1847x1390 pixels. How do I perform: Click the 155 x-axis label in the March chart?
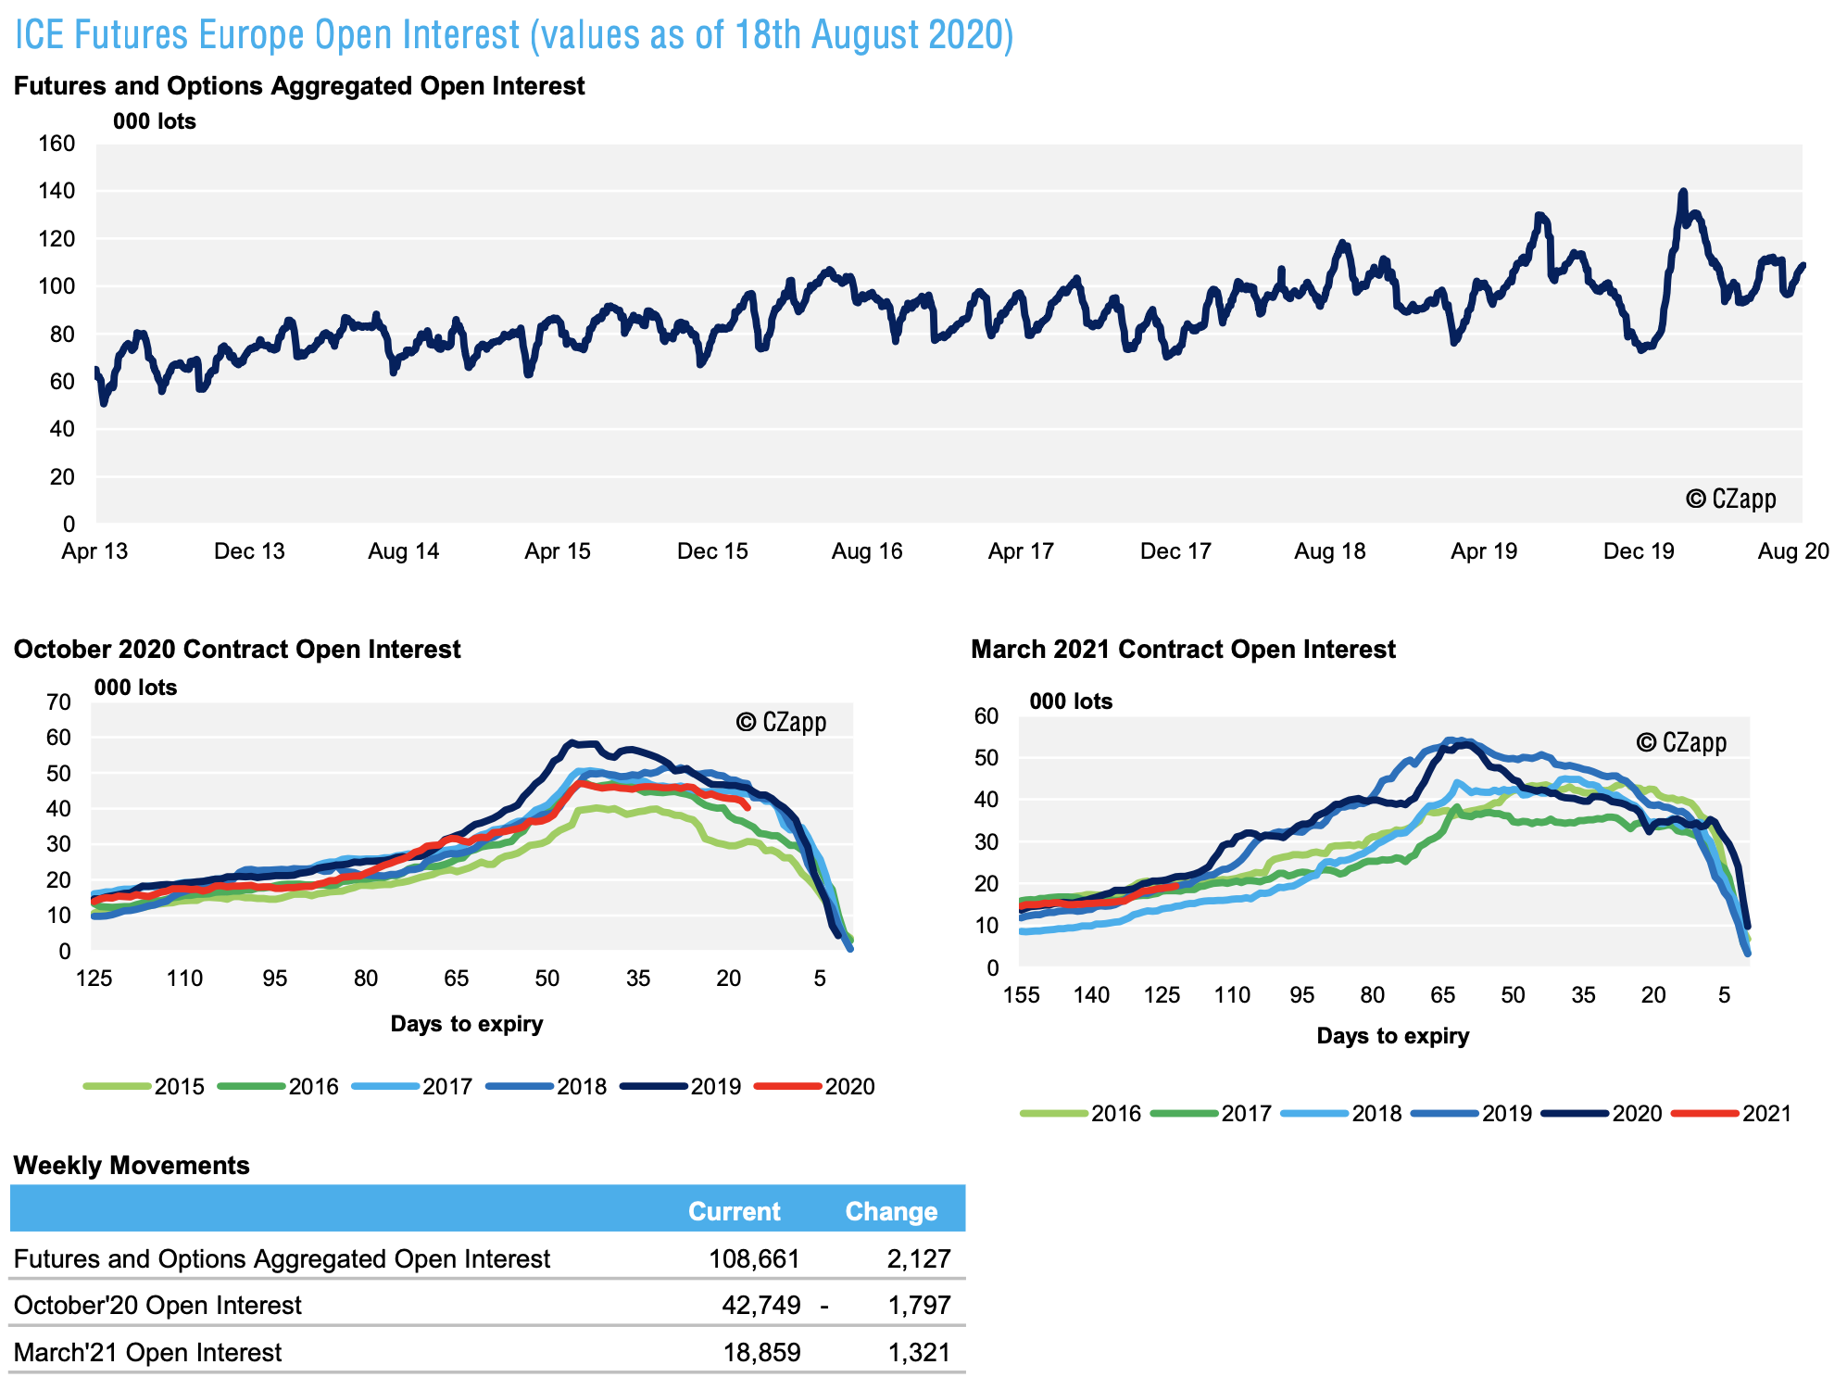pos(1022,995)
